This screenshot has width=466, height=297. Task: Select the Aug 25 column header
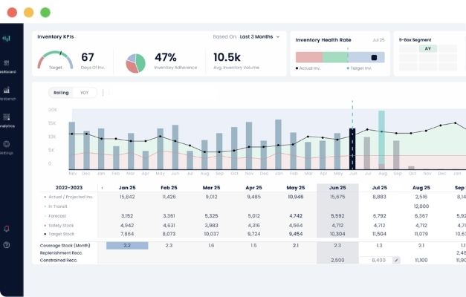(421, 188)
